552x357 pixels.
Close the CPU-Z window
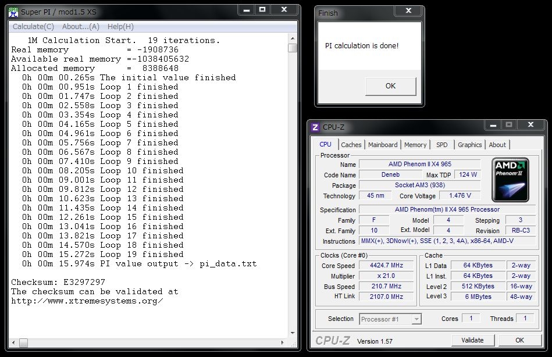pos(529,125)
